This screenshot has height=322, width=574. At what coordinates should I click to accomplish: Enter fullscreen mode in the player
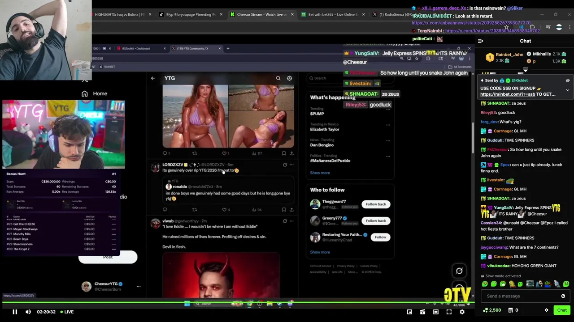click(449, 312)
